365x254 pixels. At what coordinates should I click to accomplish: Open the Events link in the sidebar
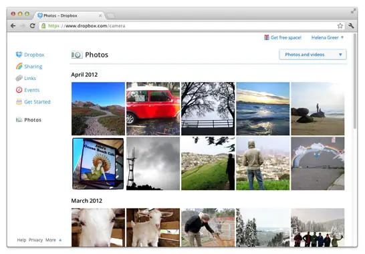tap(32, 90)
